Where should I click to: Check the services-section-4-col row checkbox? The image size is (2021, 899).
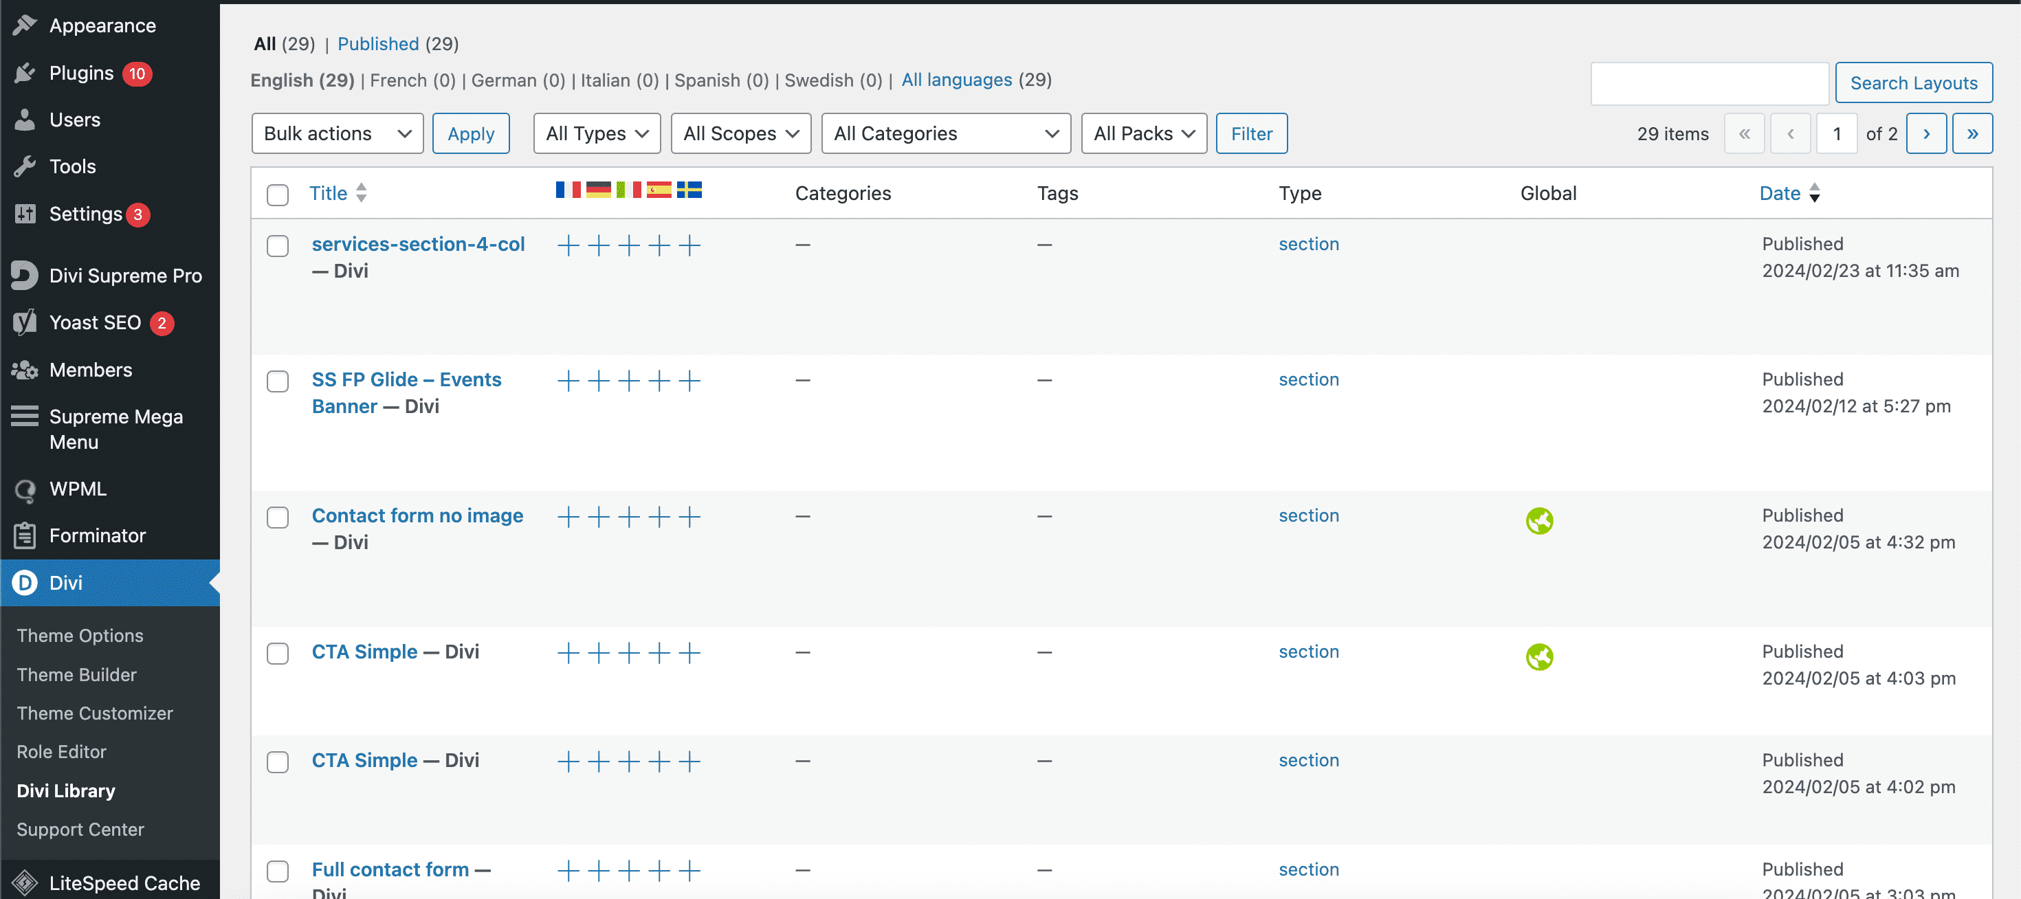pyautogui.click(x=278, y=245)
